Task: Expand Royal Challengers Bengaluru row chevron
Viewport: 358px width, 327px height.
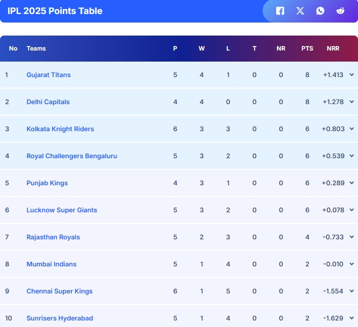Action: point(351,156)
